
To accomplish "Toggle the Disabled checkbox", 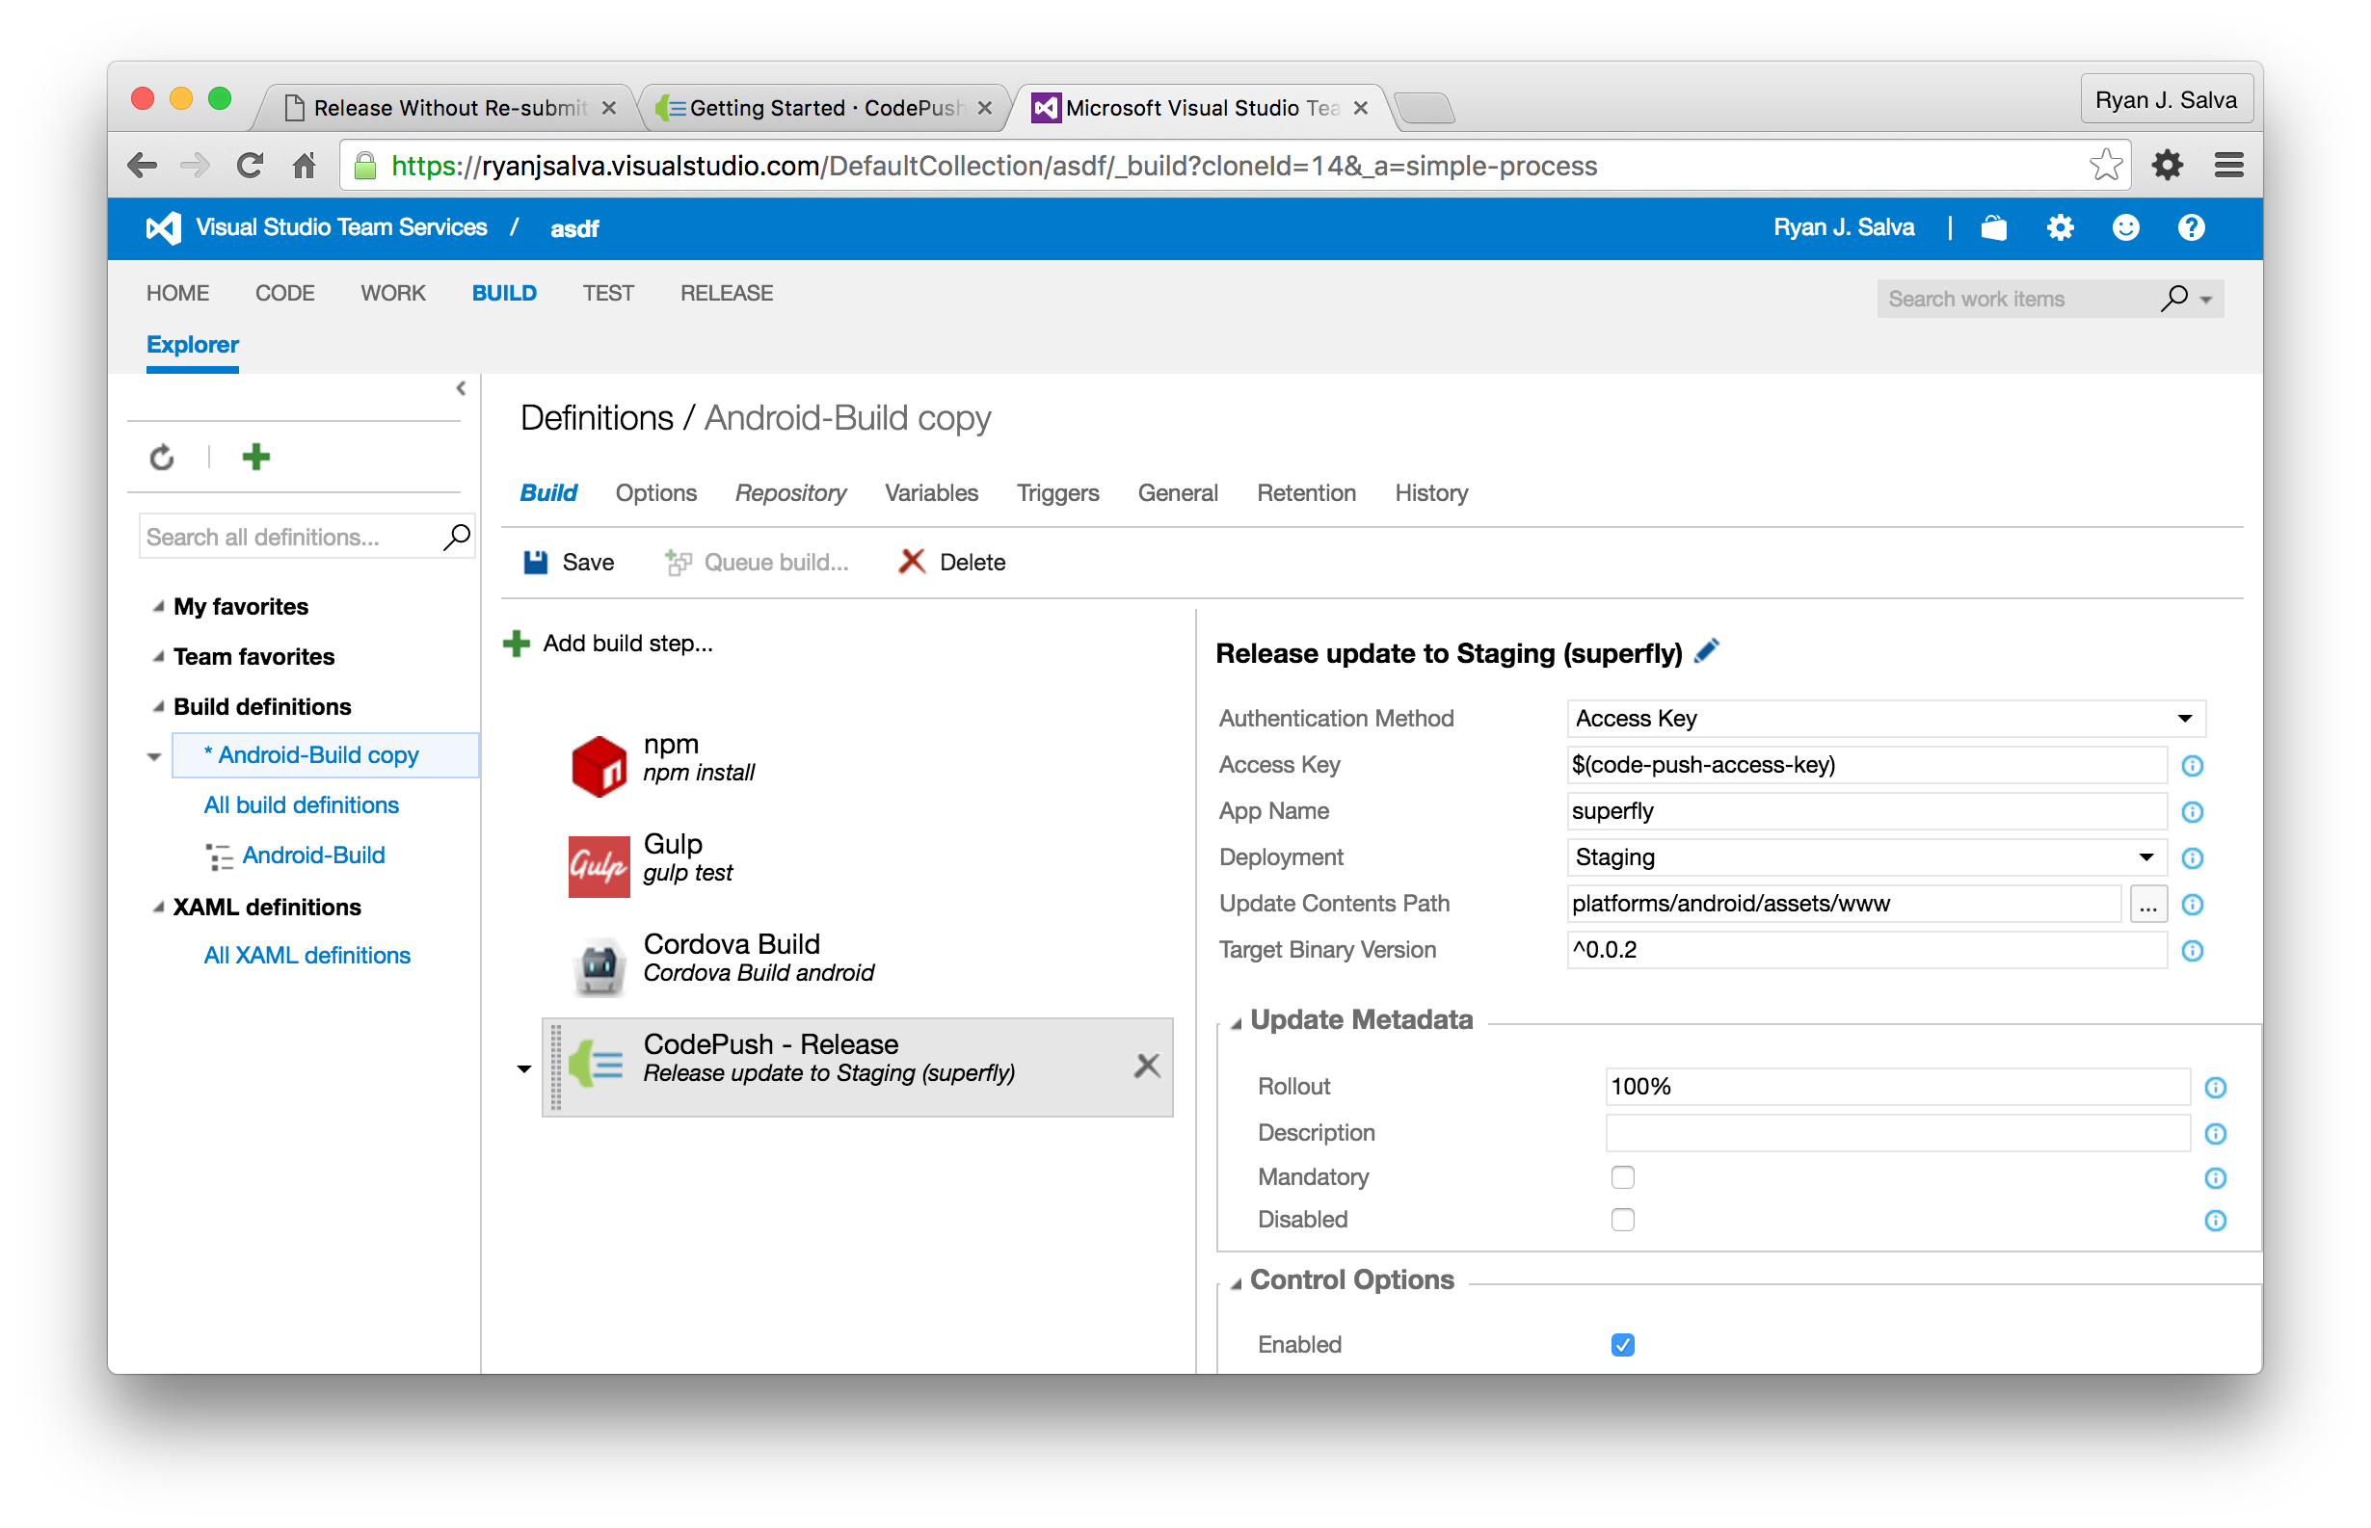I will (x=1623, y=1221).
